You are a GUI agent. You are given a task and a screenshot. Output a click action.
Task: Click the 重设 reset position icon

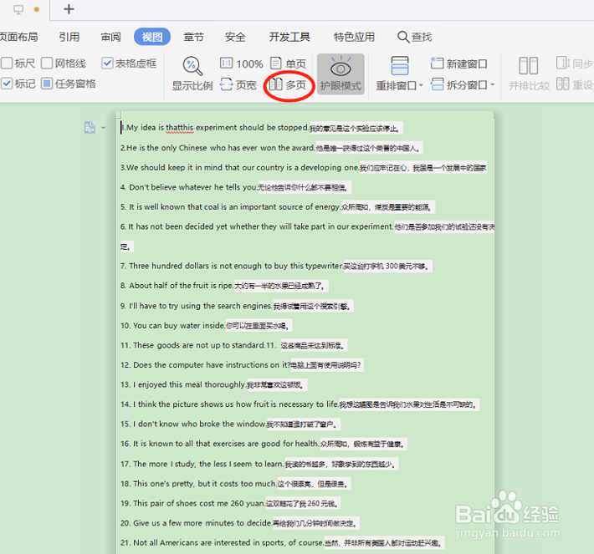tap(562, 84)
